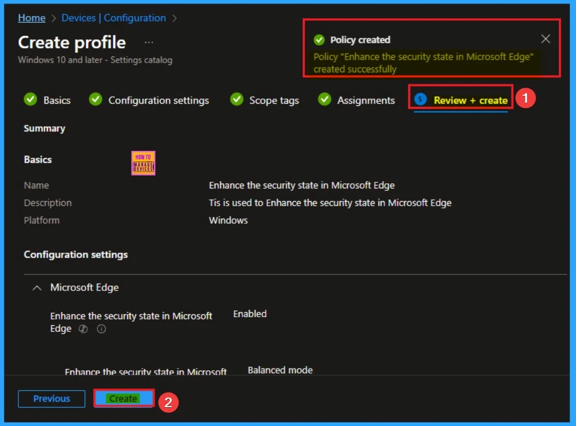Click the Balanced mode value
The height and width of the screenshot is (426, 576).
pos(280,370)
